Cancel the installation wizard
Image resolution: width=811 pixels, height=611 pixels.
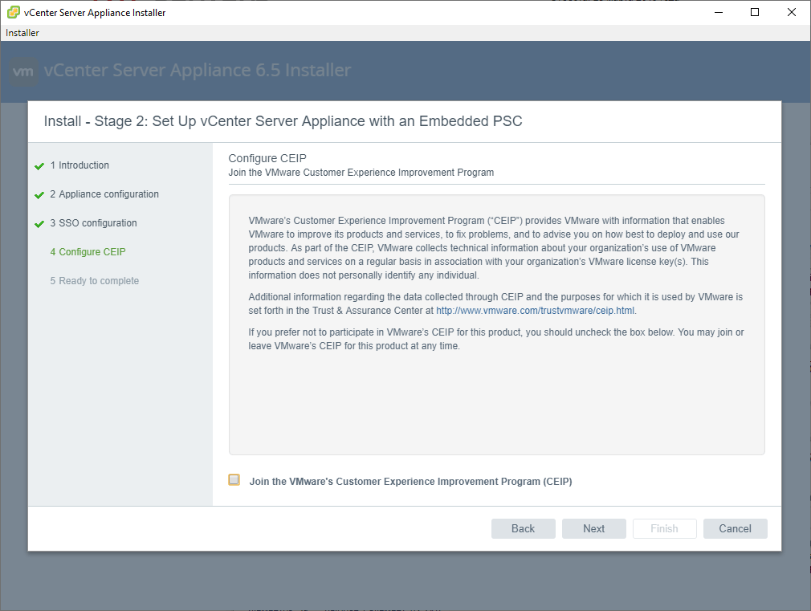[735, 528]
